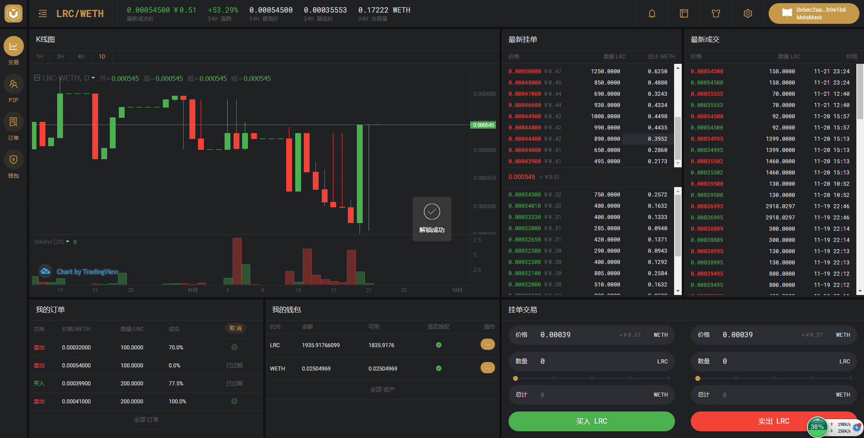Click sell quantity input field
Image resolution: width=864 pixels, height=438 pixels.
point(774,362)
